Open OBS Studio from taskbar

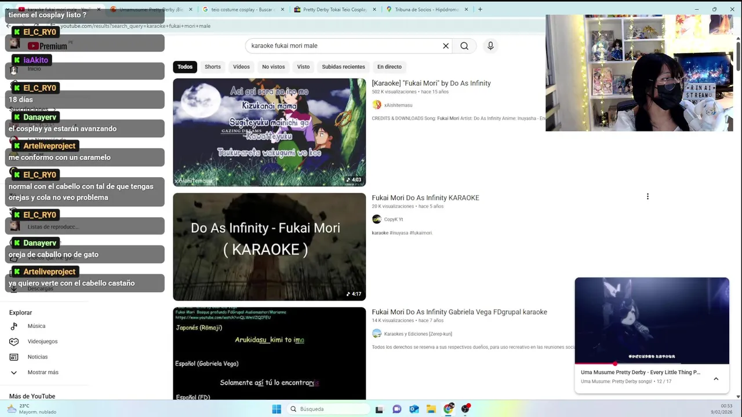465,409
